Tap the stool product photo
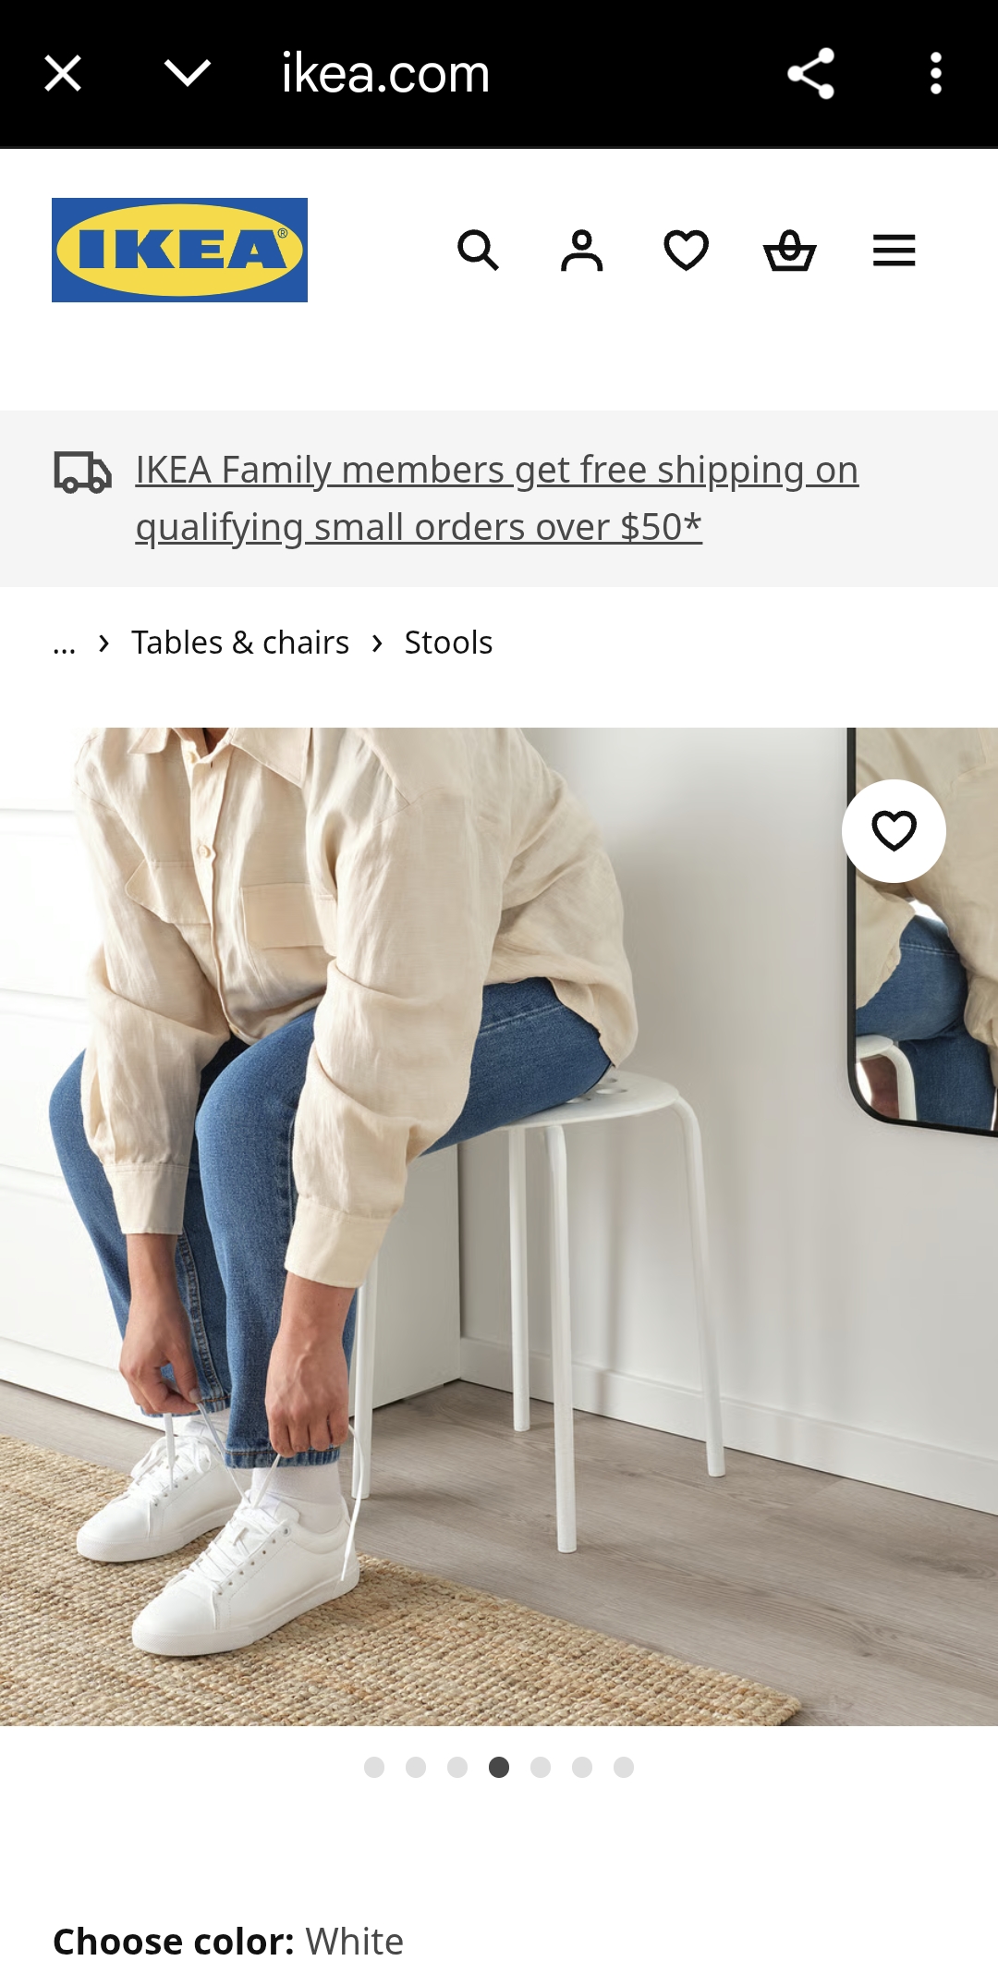The width and height of the screenshot is (998, 1961). (499, 1227)
